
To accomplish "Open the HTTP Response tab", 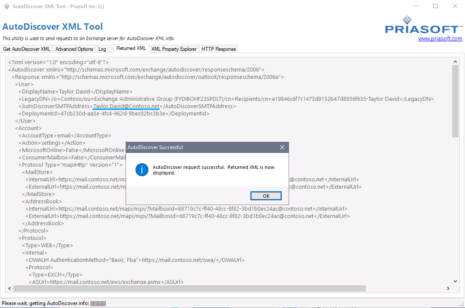I will tap(219, 49).
